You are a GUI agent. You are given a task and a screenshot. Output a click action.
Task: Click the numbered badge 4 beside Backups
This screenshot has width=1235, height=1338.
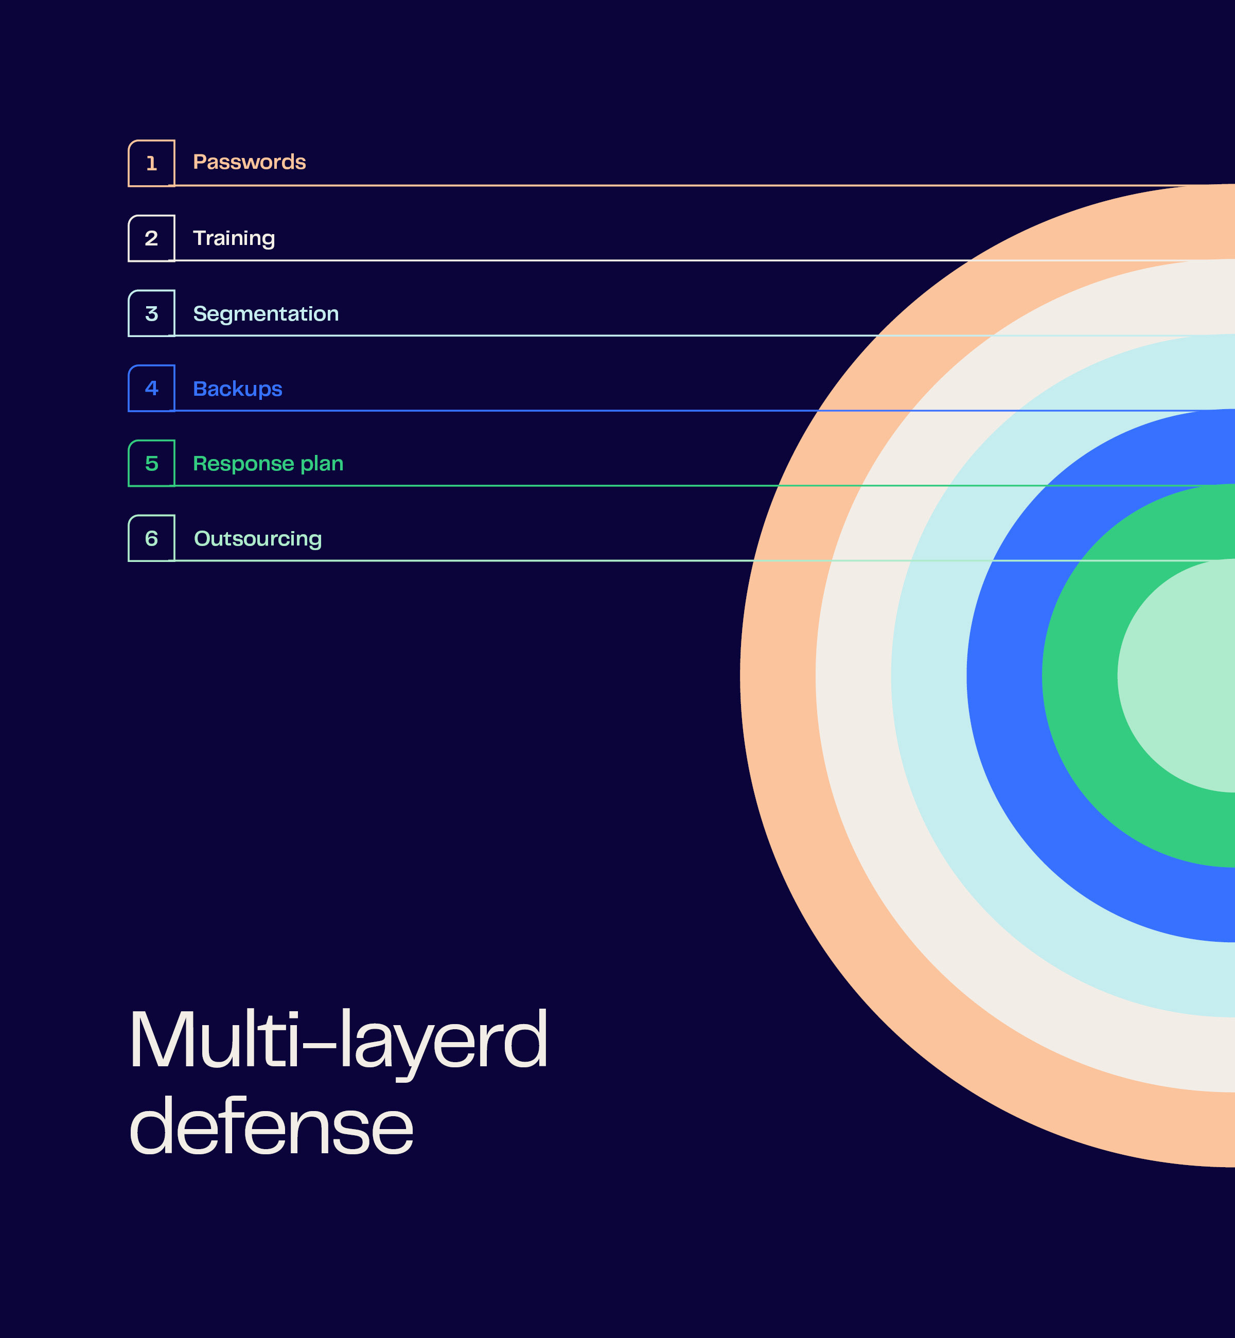point(152,389)
